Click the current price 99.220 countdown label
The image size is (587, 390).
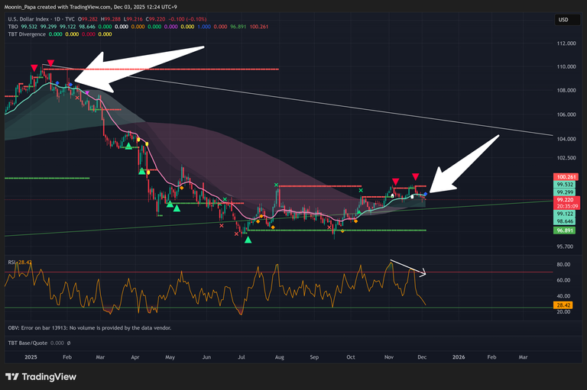point(566,202)
